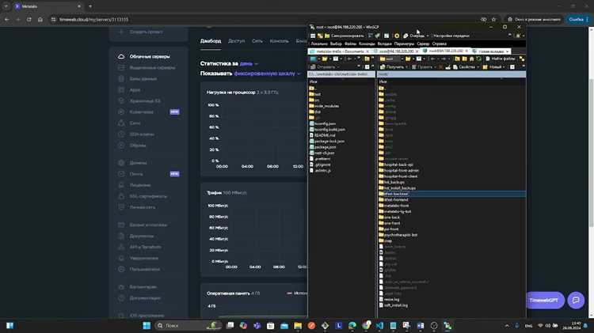Click the yellow preferences gear icon in WinSCP

(397, 36)
